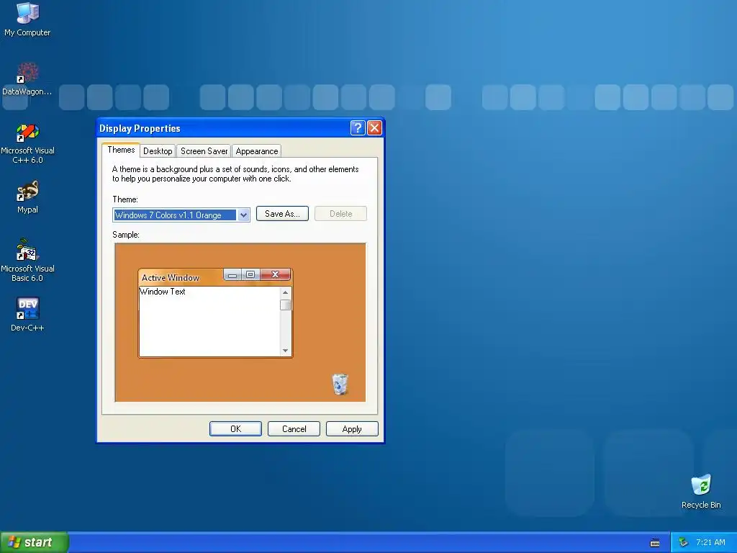Click the system tray icon beside the clock
This screenshot has height=553, width=737.
[x=684, y=542]
